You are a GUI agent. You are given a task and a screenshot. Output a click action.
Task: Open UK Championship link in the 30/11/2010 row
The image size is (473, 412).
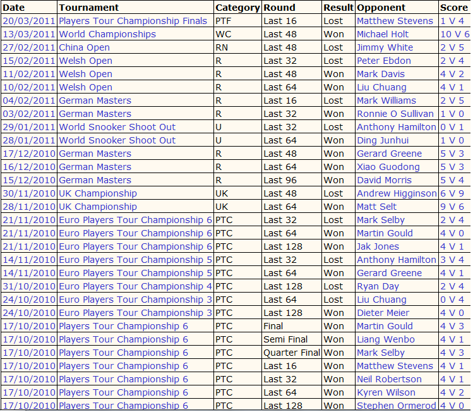tap(98, 193)
